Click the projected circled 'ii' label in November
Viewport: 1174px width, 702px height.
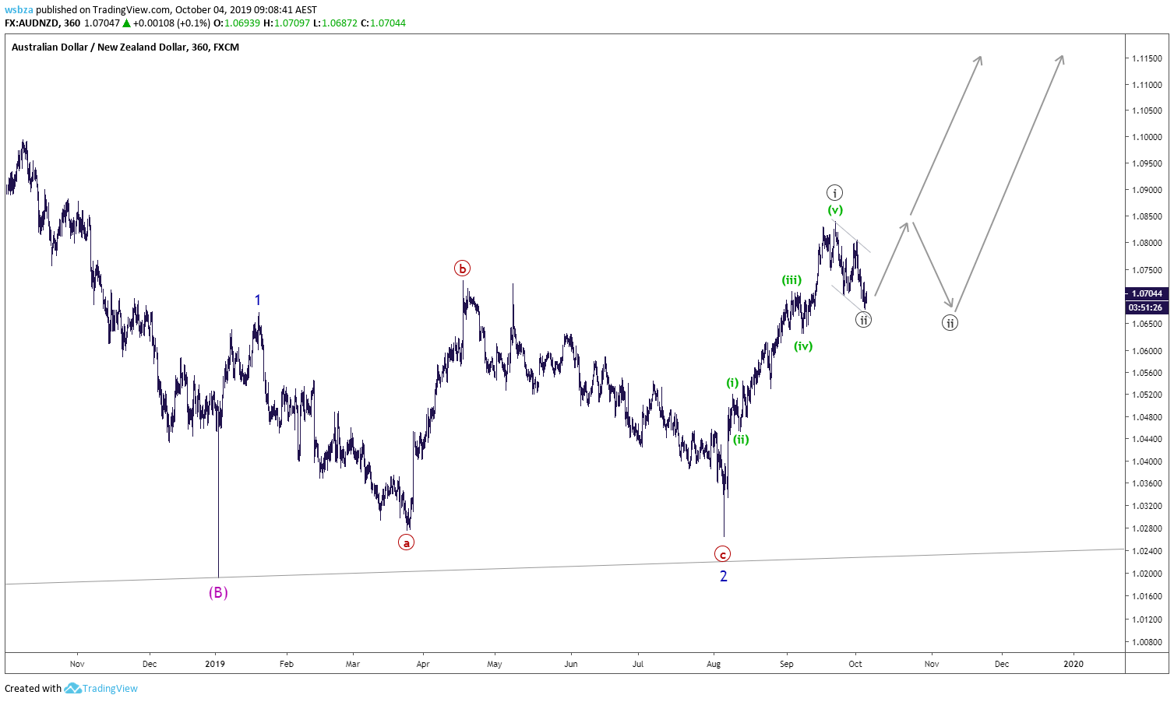pyautogui.click(x=950, y=322)
